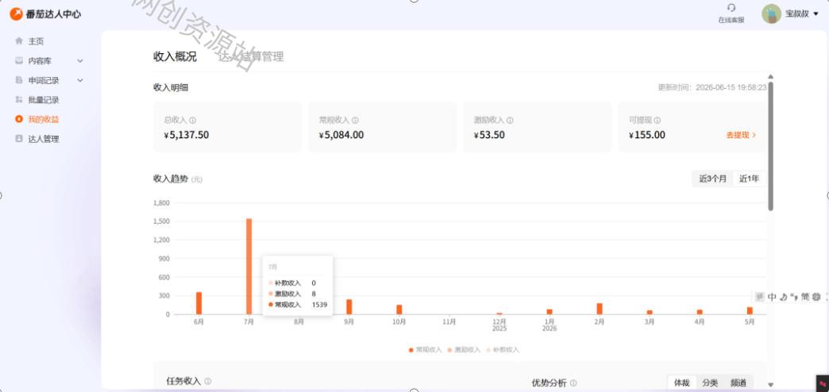Click the 在线客服 text label

(731, 20)
